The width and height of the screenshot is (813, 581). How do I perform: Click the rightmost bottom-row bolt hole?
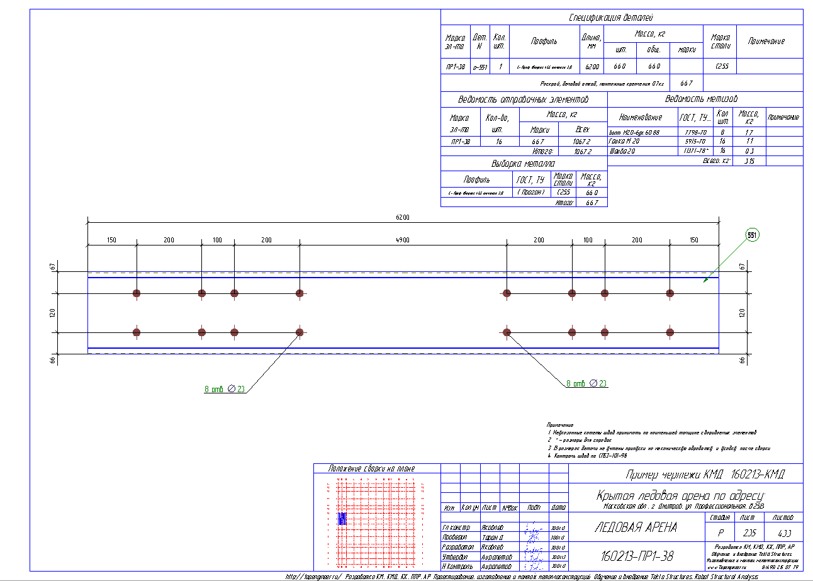[x=670, y=332]
